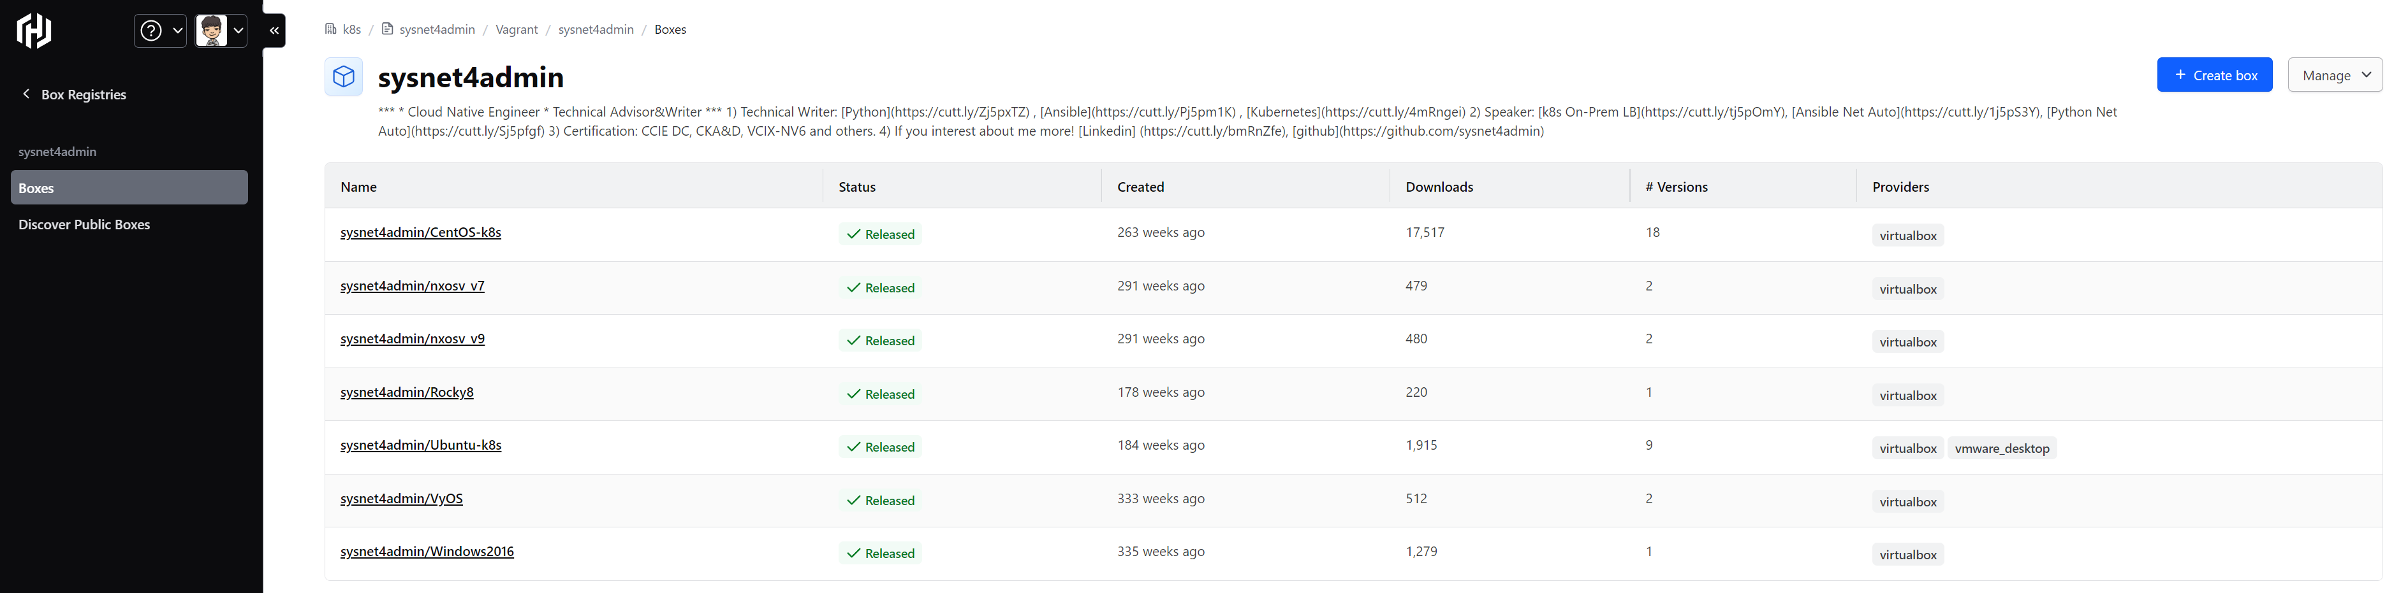
Task: Open sysnet4admin/Ubuntu-k8s box
Action: click(x=420, y=445)
